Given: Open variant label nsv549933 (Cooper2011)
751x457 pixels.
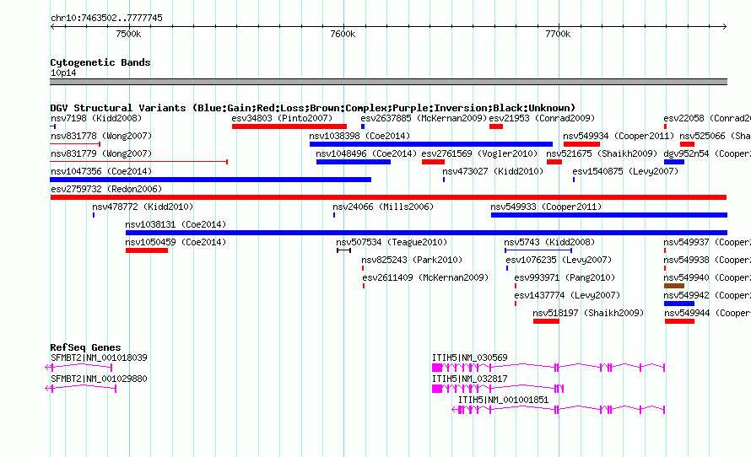Looking at the screenshot, I should pos(546,207).
